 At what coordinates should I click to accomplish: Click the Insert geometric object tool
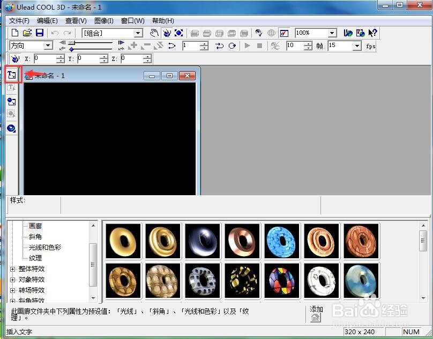[12, 128]
